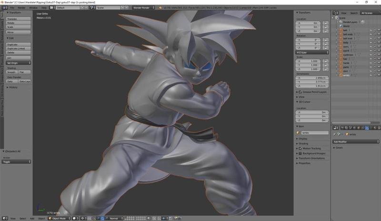Open the Action Toggle dropdown
Viewport: 381px width, 221px height.
(x=16, y=162)
